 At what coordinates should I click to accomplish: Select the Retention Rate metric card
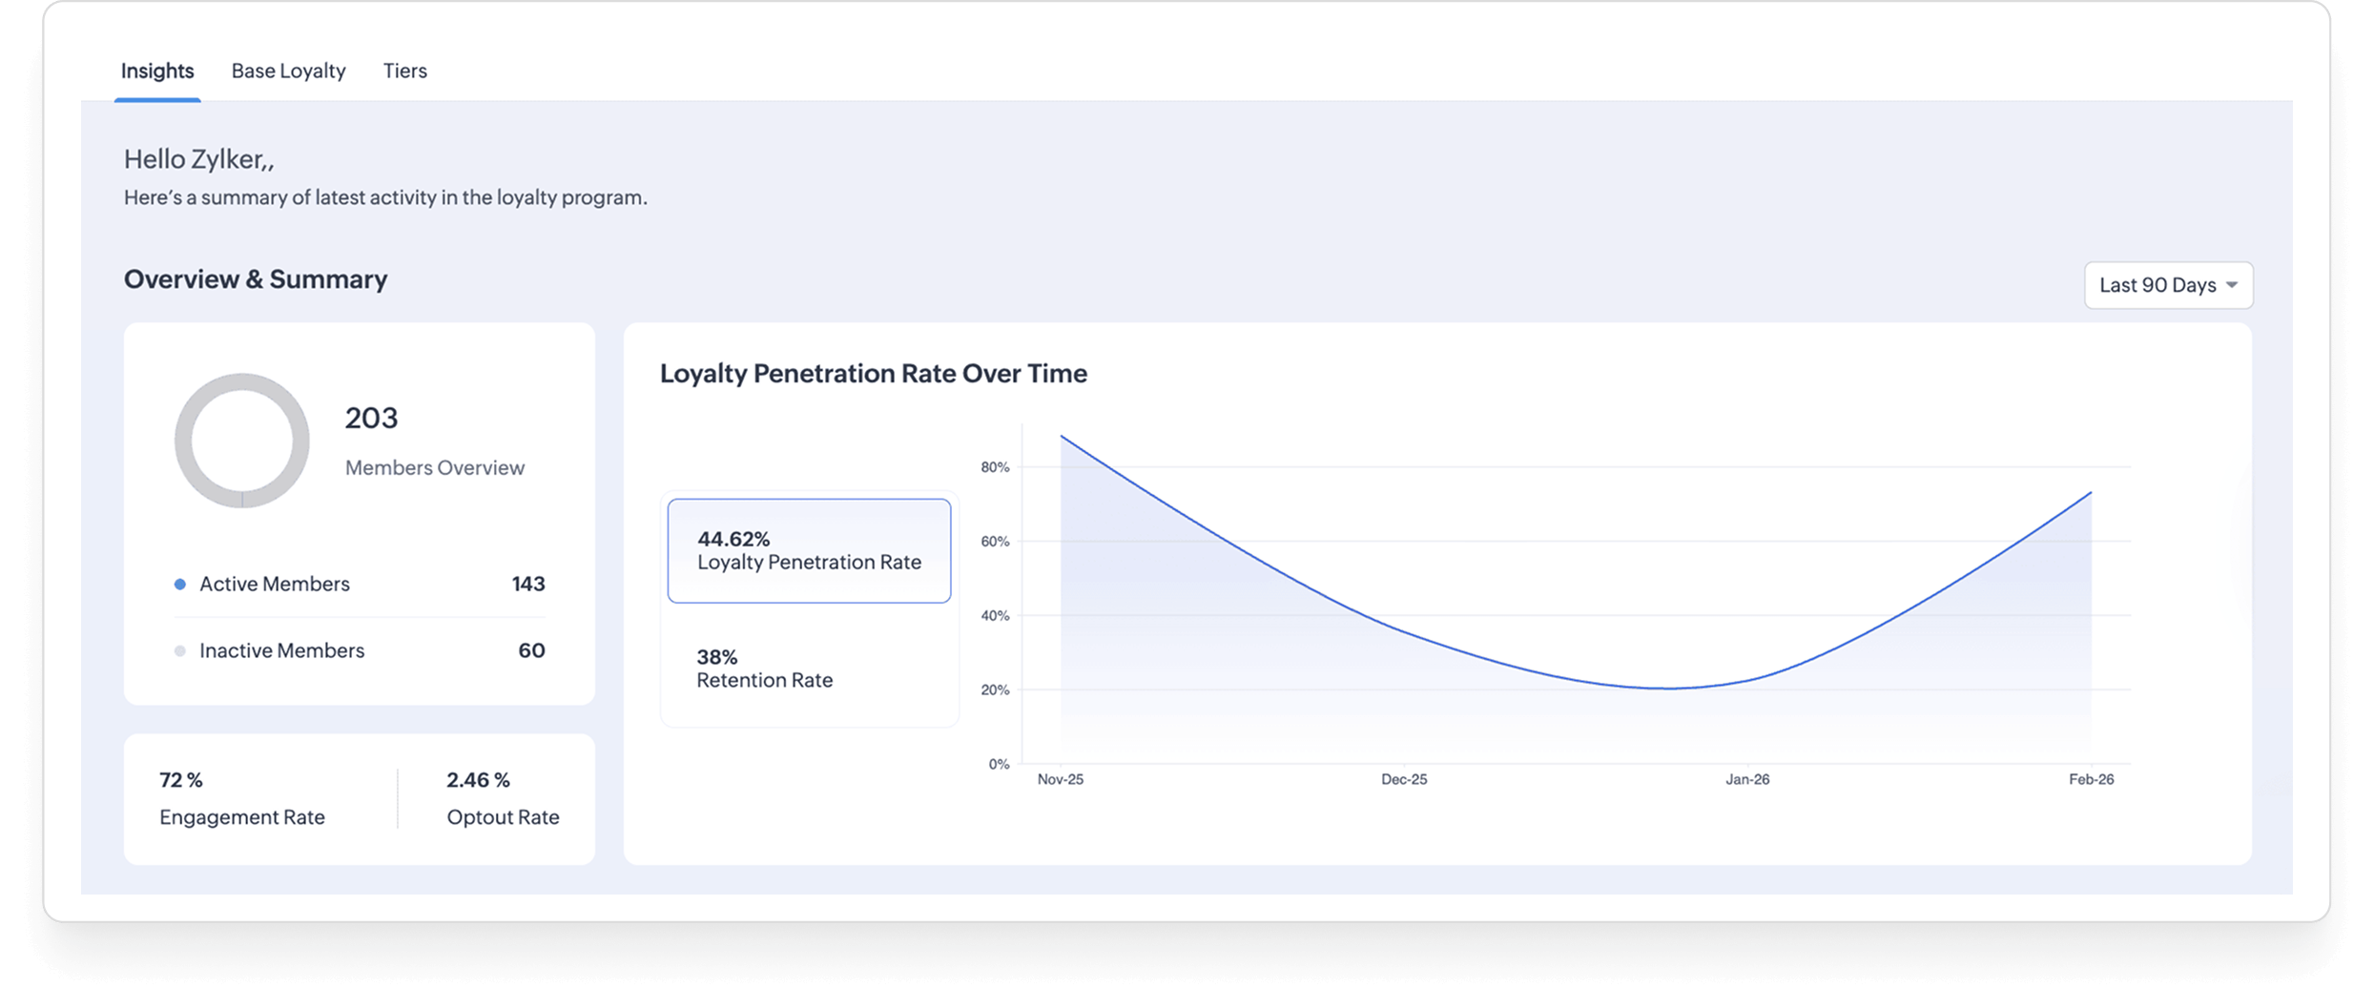pyautogui.click(x=808, y=668)
